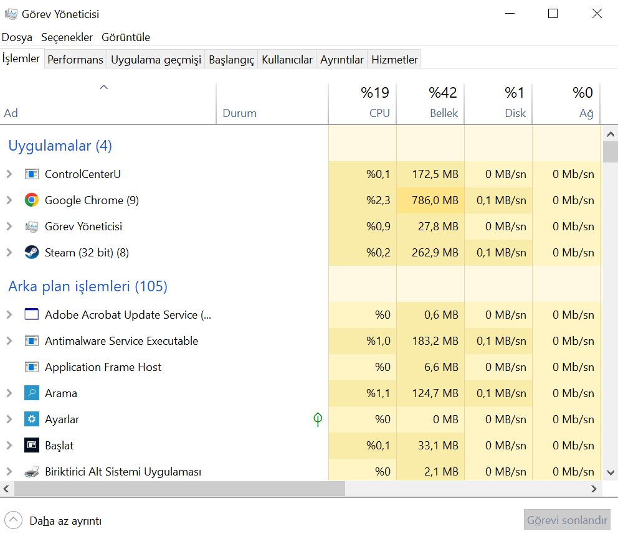
Task: Expand the Google Chrome process group
Action: (9, 200)
